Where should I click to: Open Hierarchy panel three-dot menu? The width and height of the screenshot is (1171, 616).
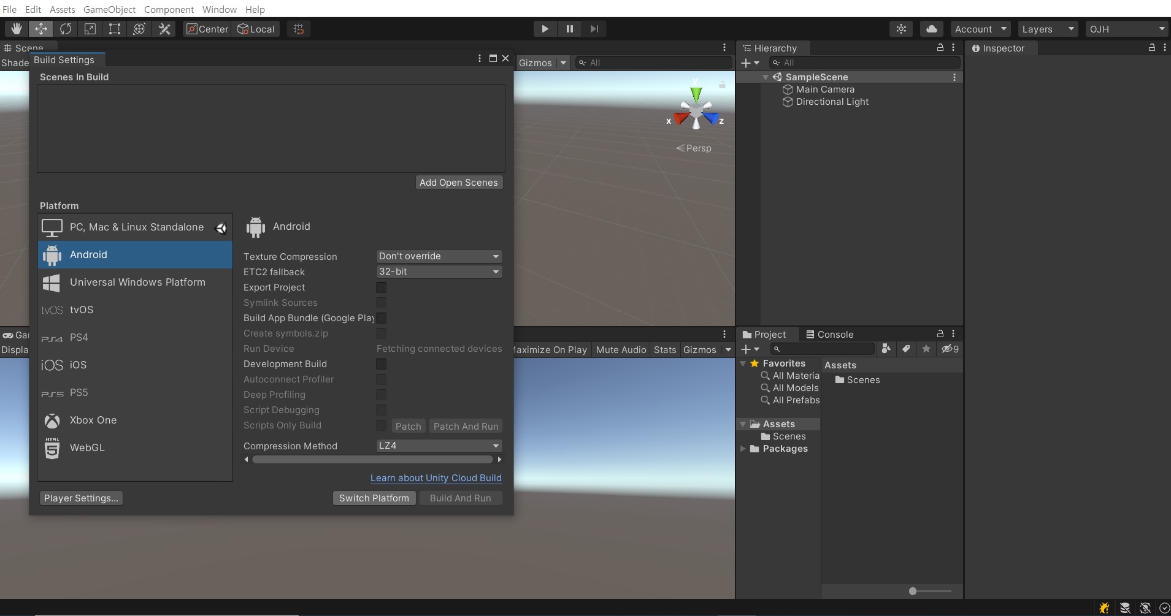pos(953,47)
